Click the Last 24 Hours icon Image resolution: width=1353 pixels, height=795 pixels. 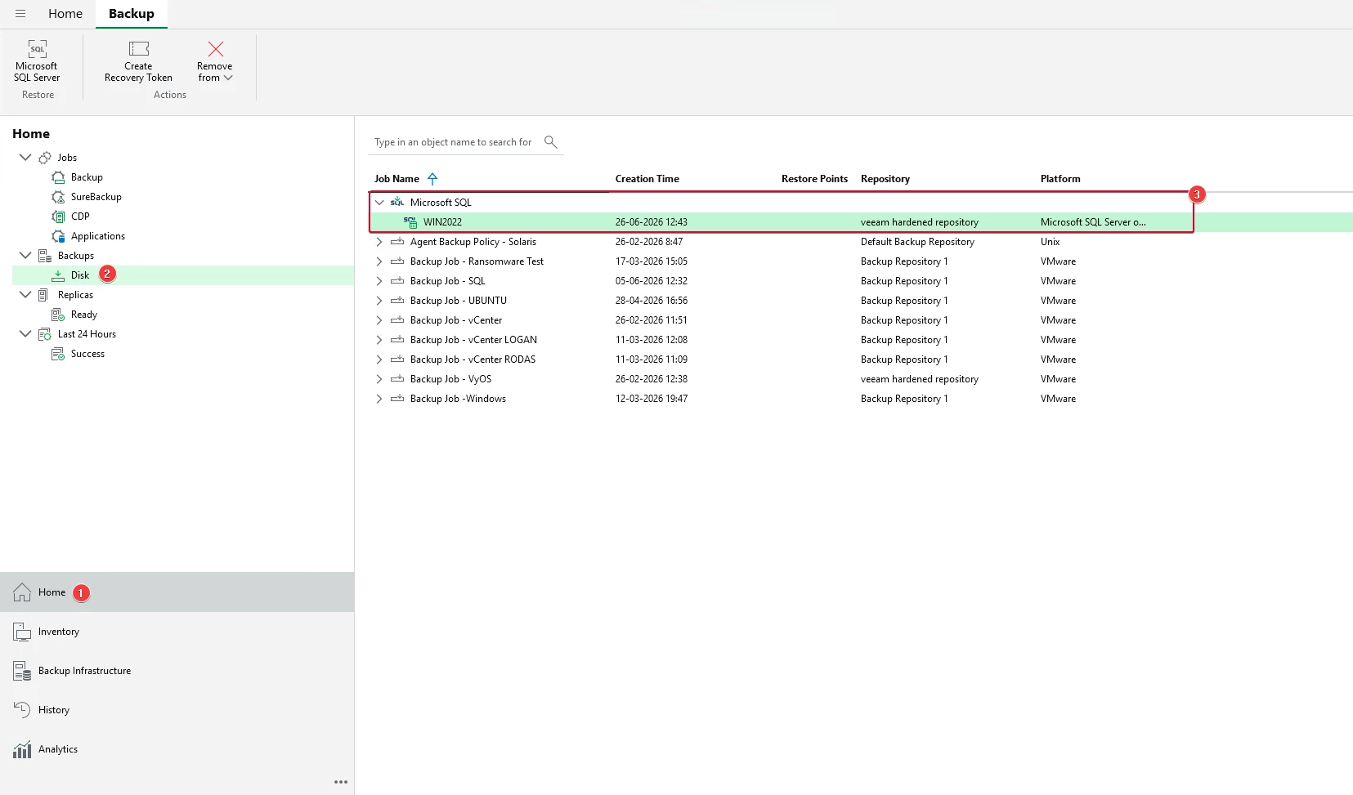[45, 334]
